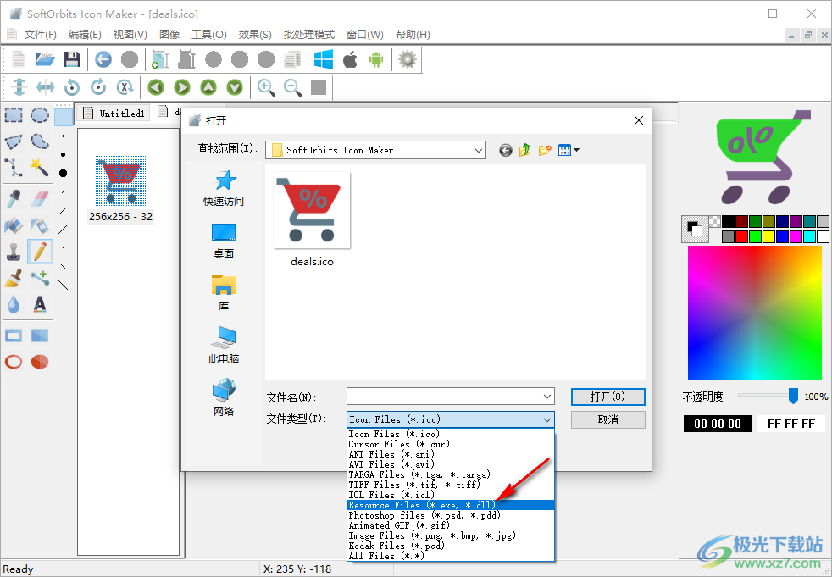The width and height of the screenshot is (832, 577).
Task: Click the 文件名 input field
Action: pyautogui.click(x=444, y=397)
